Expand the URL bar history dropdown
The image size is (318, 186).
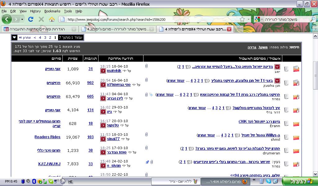click(x=248, y=19)
